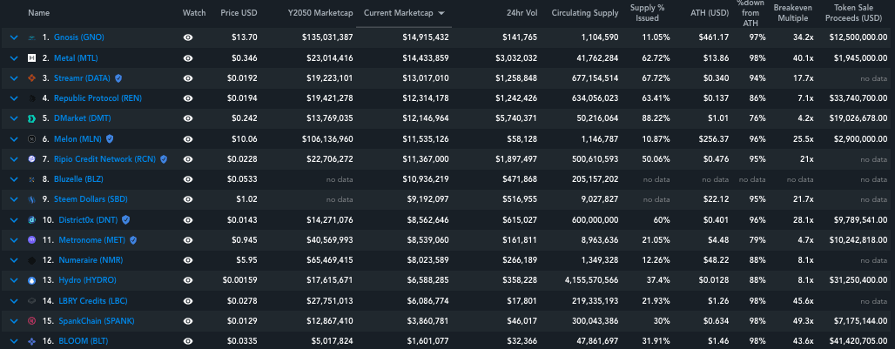Click the Metronome (MET) coin logo
The width and height of the screenshot is (895, 349).
pyautogui.click(x=32, y=240)
